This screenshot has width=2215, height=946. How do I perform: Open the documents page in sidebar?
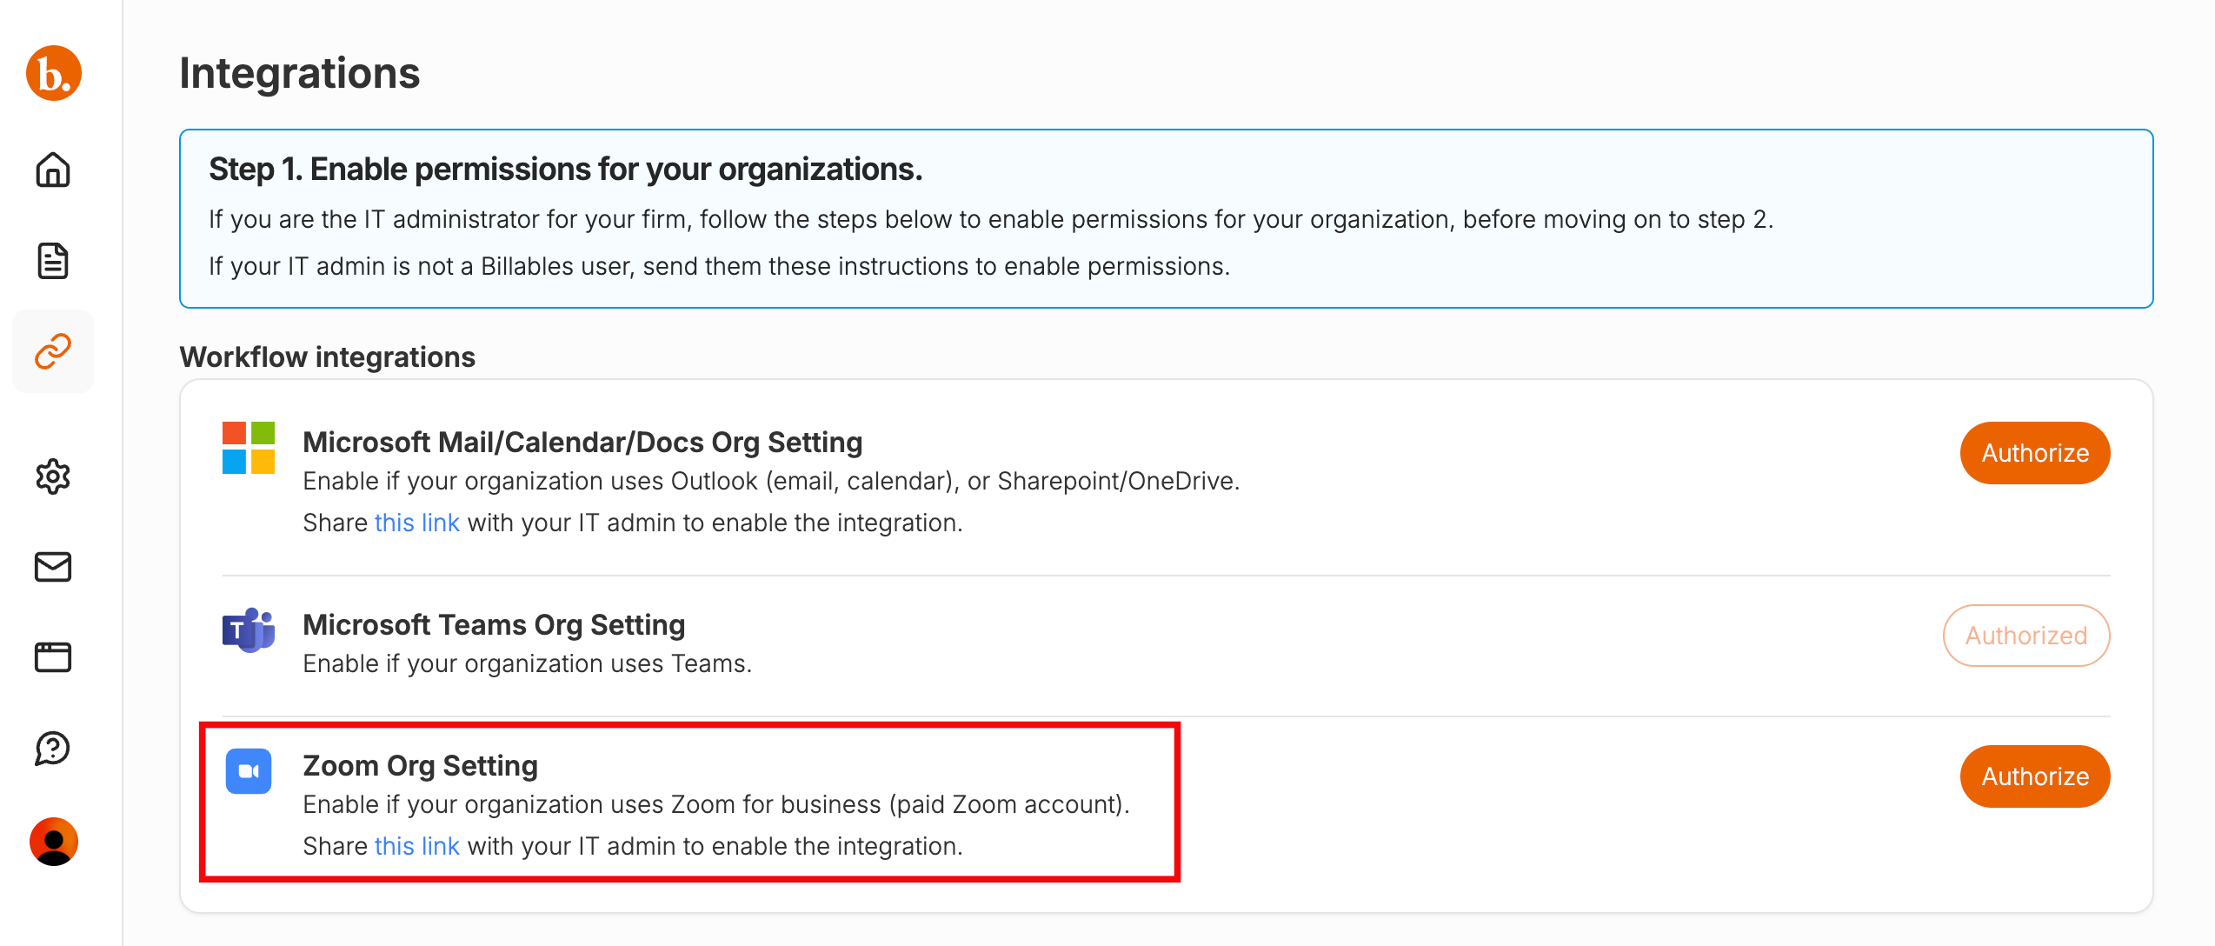coord(53,261)
